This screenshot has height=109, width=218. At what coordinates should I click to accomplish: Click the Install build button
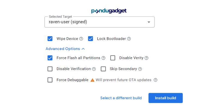(x=165, y=98)
